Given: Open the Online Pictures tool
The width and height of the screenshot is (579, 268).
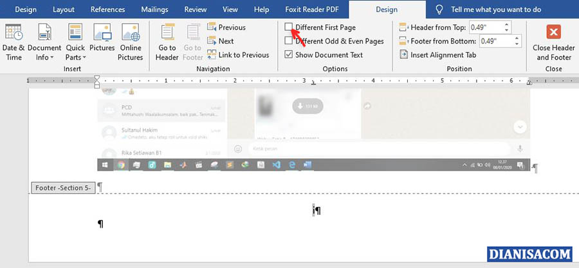Looking at the screenshot, I should click(131, 38).
